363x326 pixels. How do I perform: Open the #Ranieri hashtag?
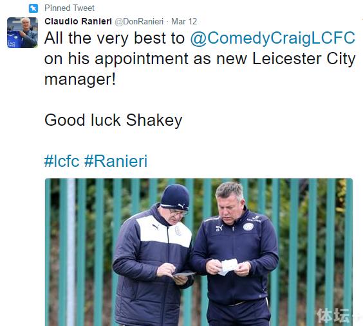pos(116,161)
